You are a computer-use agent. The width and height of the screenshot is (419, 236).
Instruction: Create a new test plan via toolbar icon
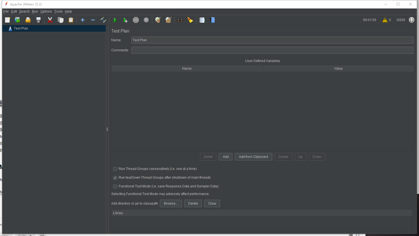[x=7, y=20]
